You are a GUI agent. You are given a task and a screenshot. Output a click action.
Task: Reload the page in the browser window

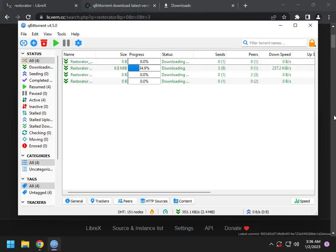[28, 17]
